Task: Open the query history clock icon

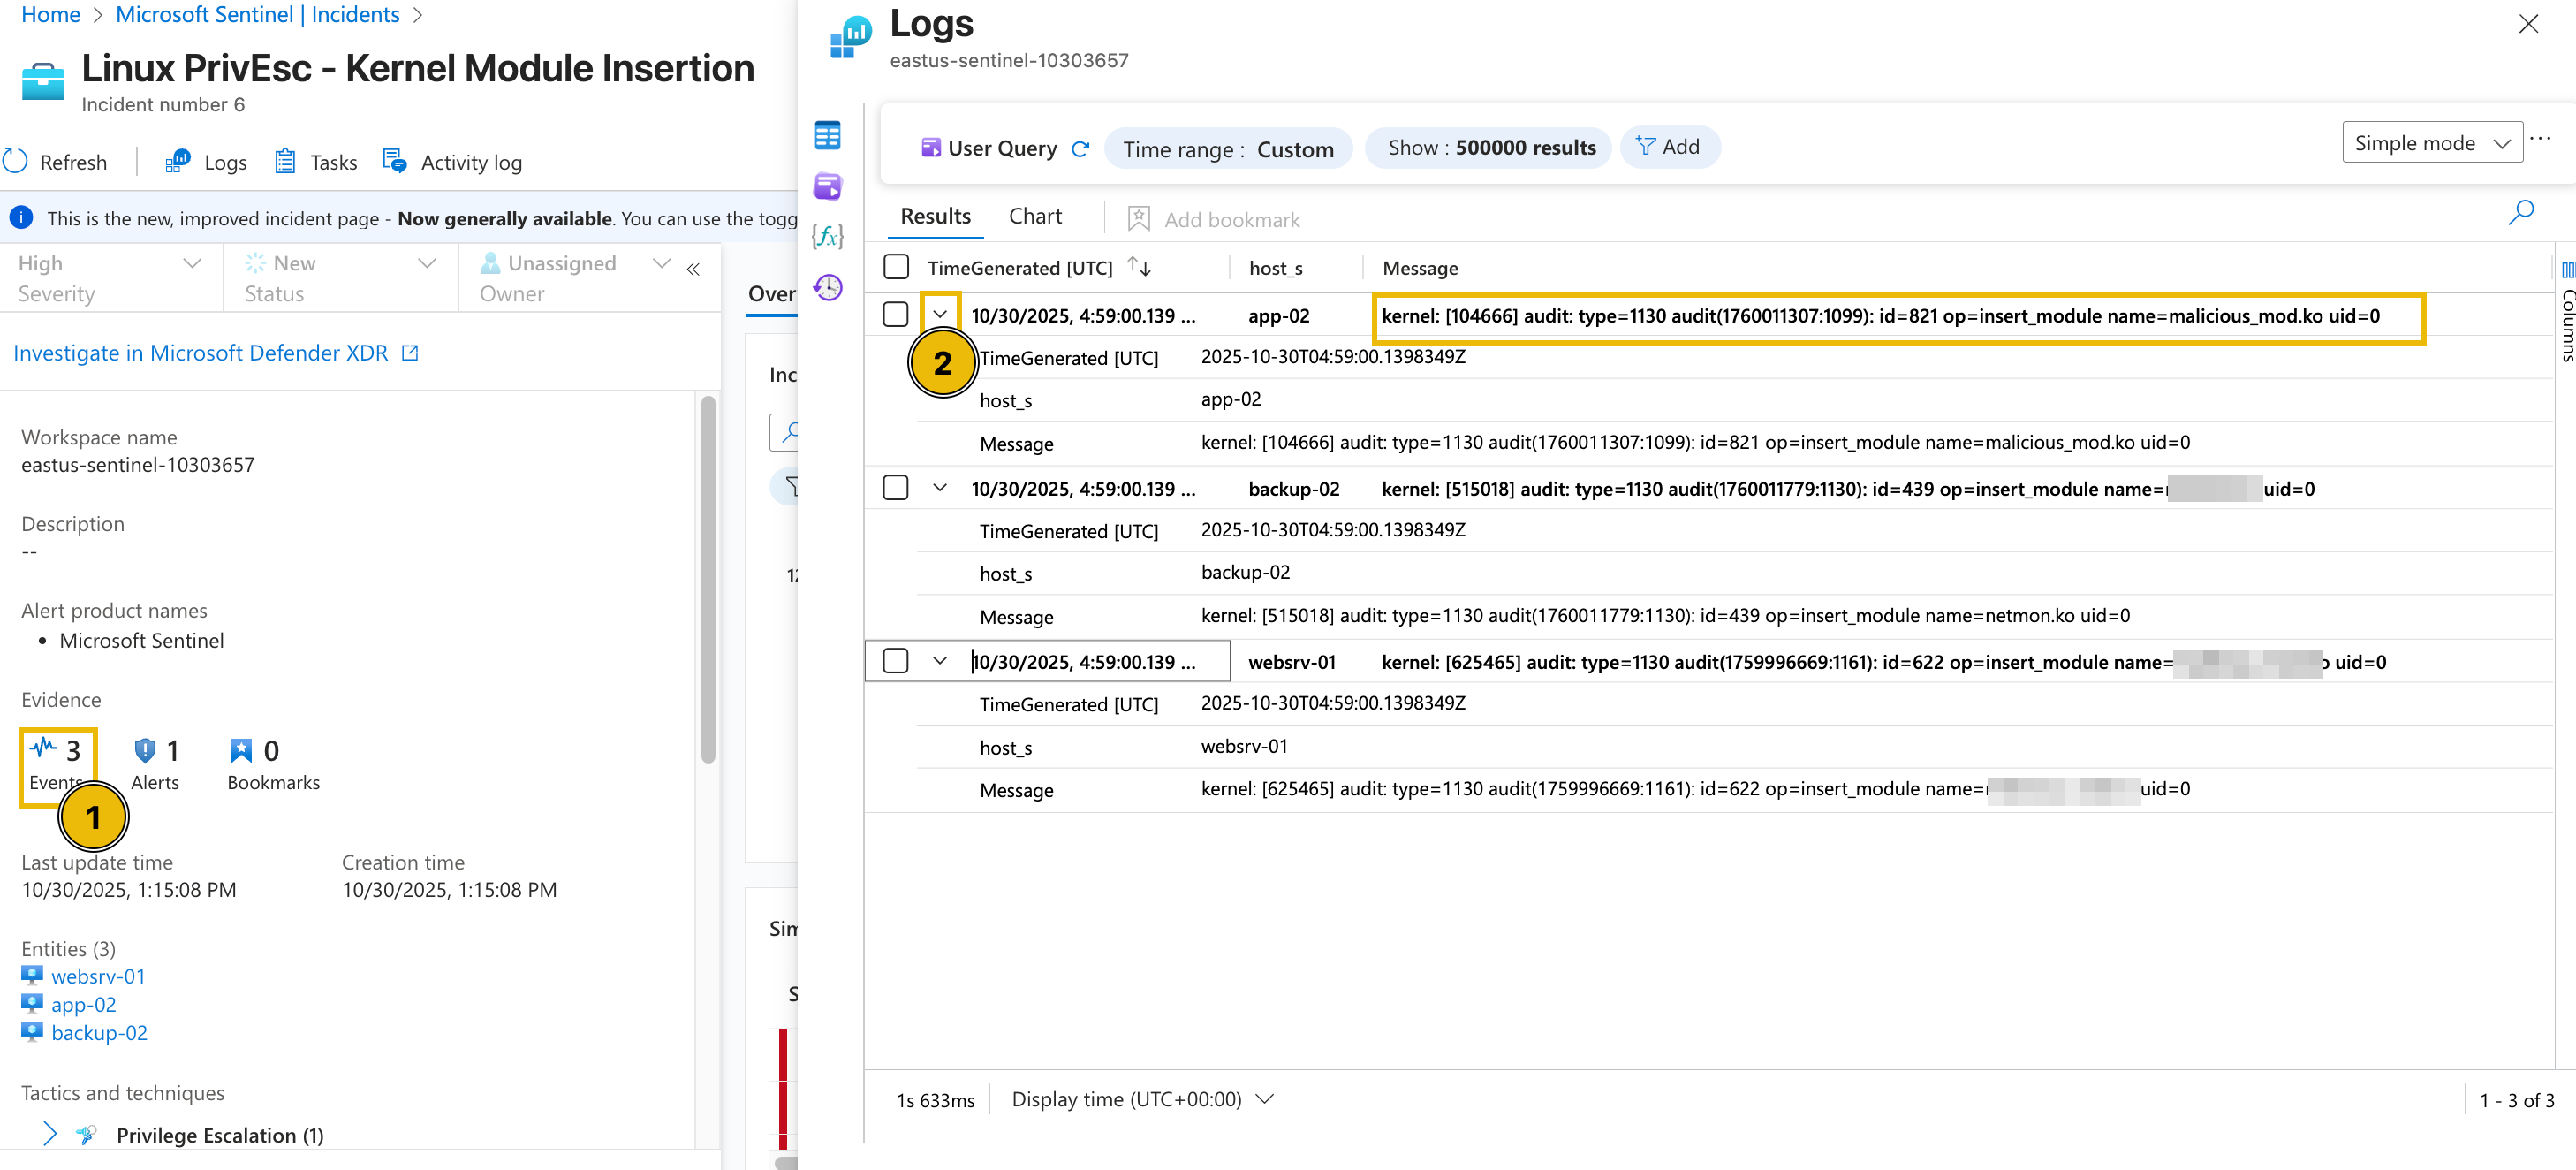Action: [x=827, y=288]
